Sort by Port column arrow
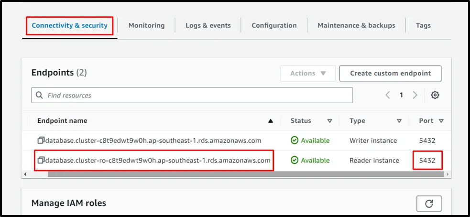Screen dimensions: 470x217 click(441, 121)
